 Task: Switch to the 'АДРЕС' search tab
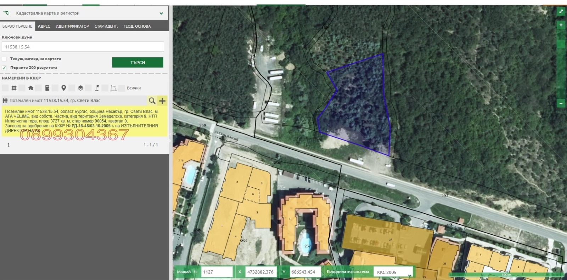pyautogui.click(x=44, y=26)
